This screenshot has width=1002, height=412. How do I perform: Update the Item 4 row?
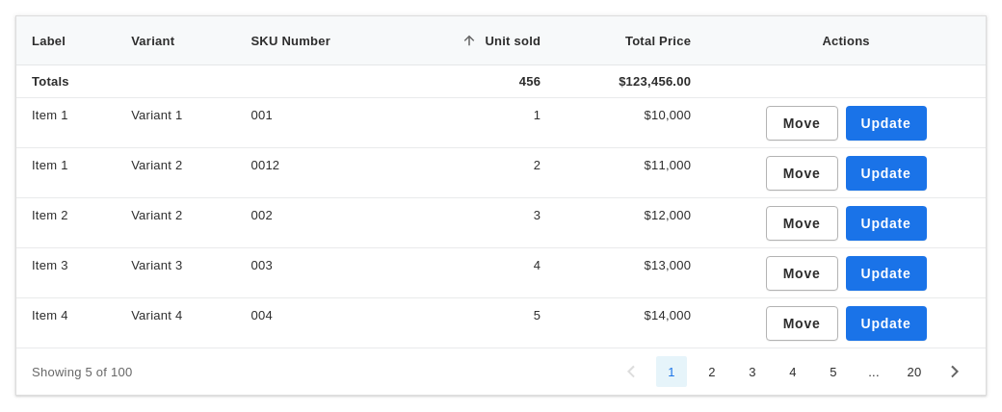pos(886,323)
